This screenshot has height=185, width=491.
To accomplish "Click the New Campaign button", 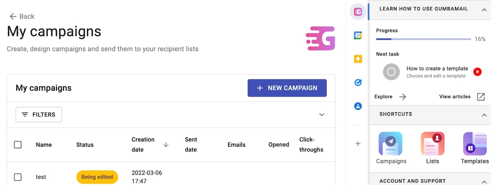I will point(287,88).
